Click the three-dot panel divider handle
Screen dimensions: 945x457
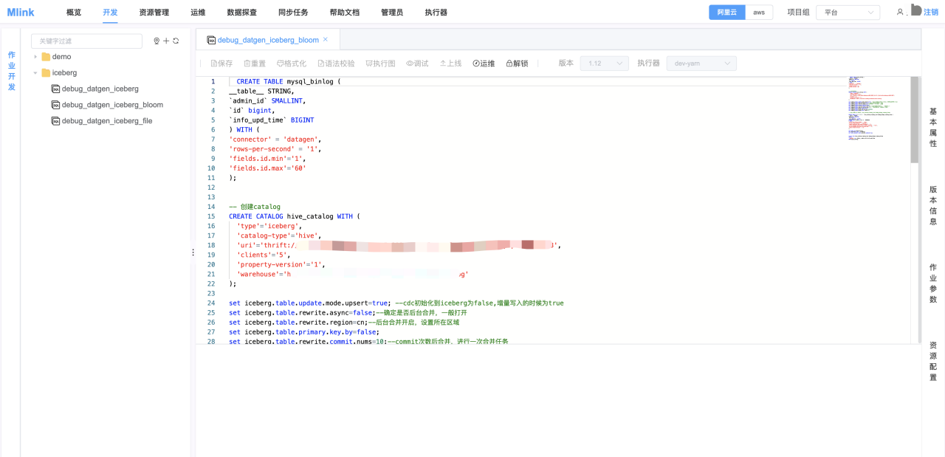point(193,252)
